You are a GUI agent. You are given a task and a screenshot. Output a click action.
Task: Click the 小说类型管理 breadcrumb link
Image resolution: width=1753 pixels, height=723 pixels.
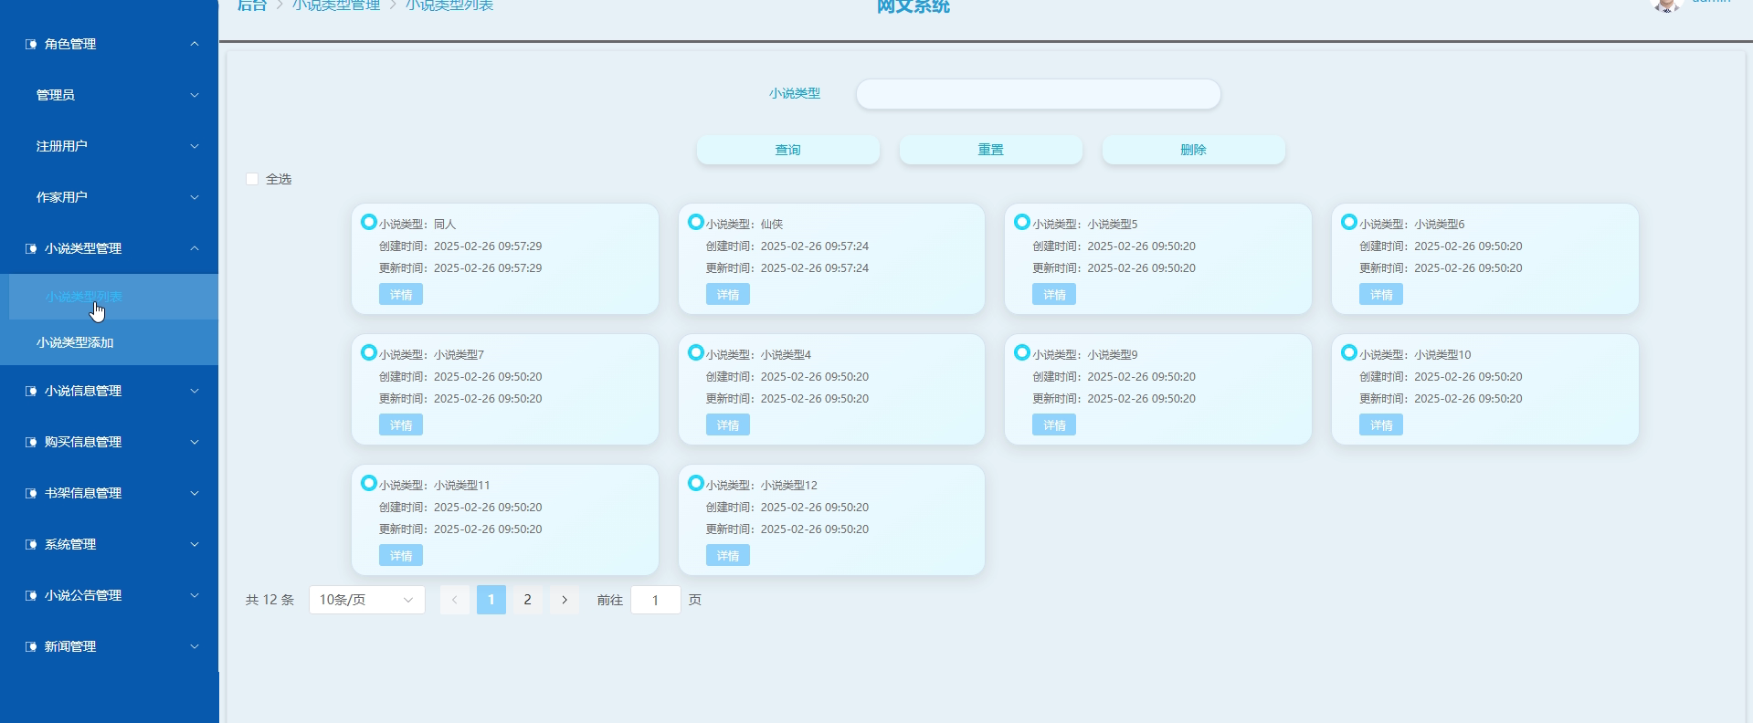(336, 5)
